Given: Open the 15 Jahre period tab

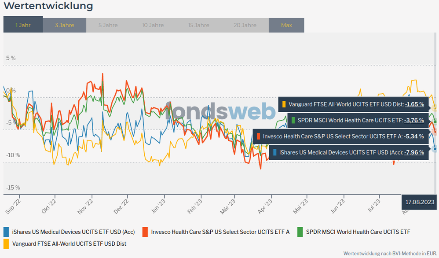Looking at the screenshot, I should pos(198,25).
